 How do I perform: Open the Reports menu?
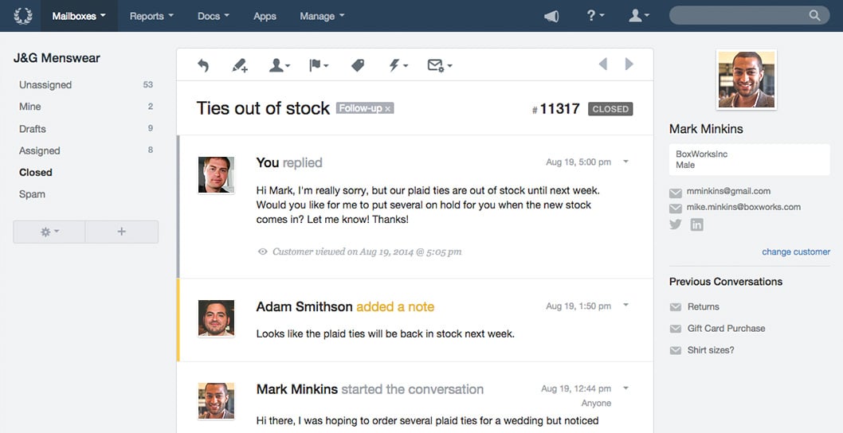[151, 16]
